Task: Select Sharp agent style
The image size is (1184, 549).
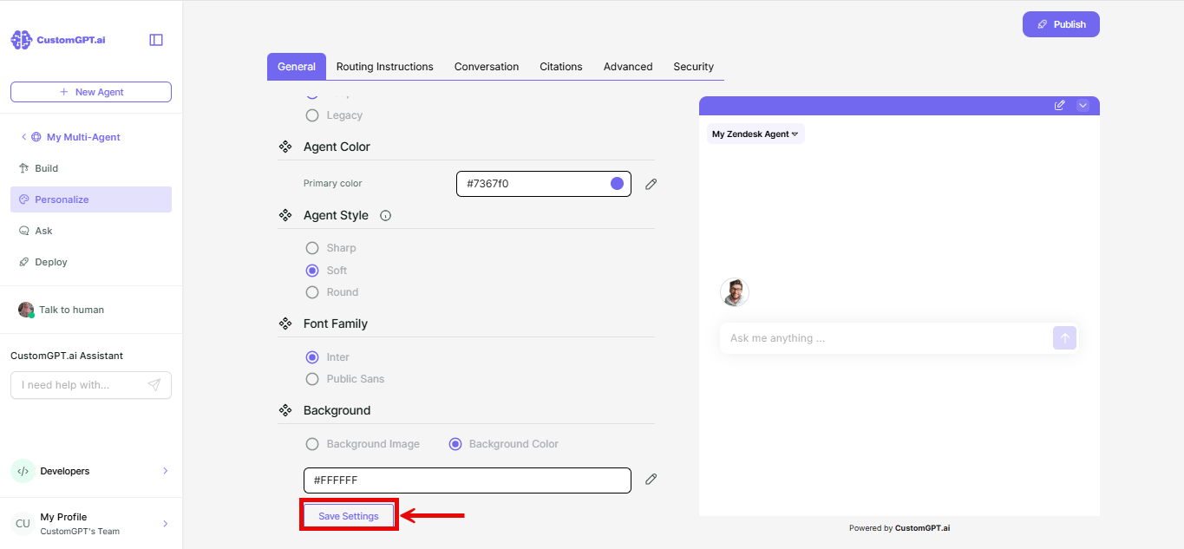Action: [312, 248]
